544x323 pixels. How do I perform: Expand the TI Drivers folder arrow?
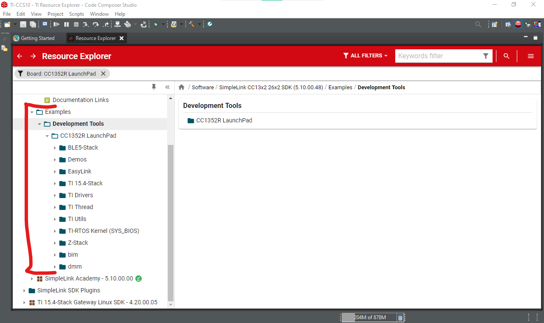coord(55,195)
